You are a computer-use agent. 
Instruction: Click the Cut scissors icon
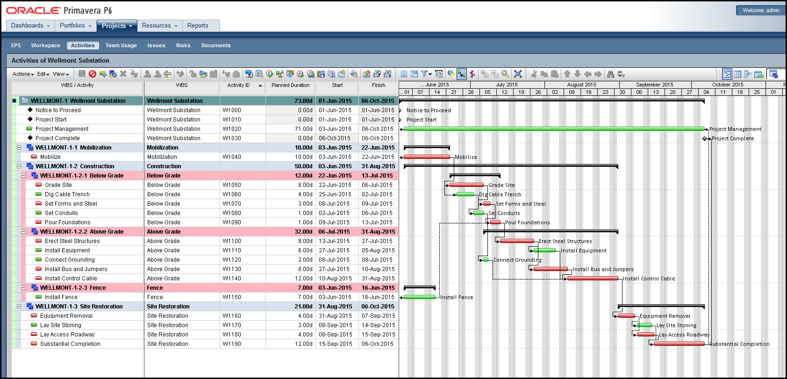(534, 74)
